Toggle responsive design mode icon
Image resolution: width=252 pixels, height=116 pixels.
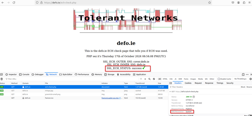click(x=243, y=75)
